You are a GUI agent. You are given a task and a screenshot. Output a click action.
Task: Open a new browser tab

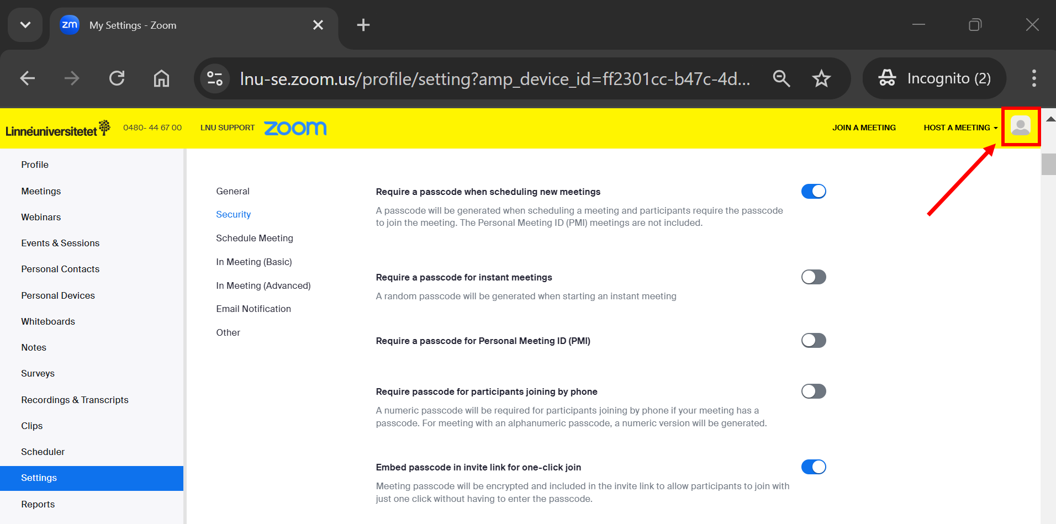pos(363,25)
